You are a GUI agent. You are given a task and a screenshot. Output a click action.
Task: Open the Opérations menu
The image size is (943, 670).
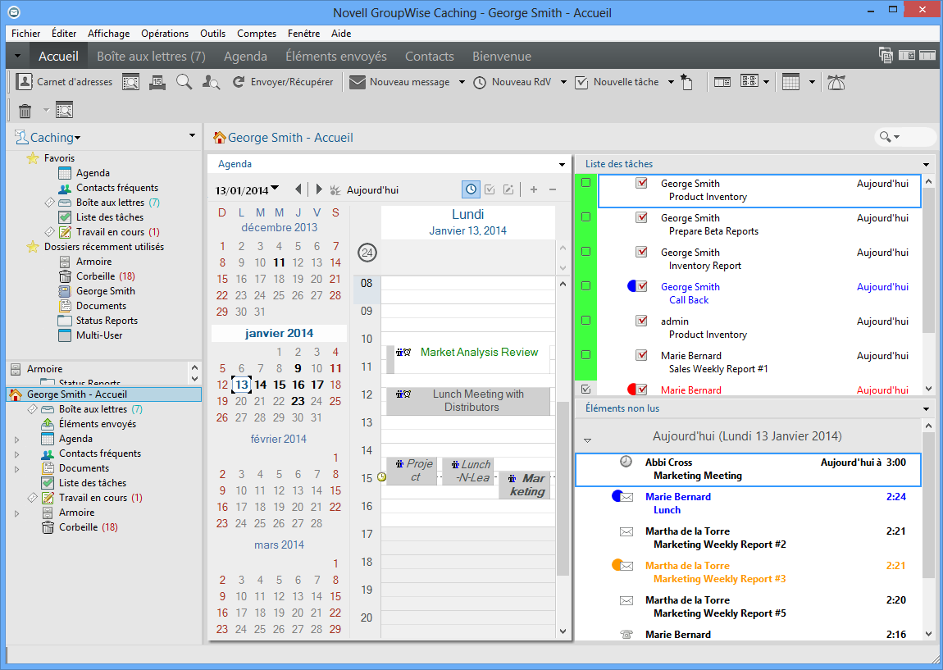[165, 34]
